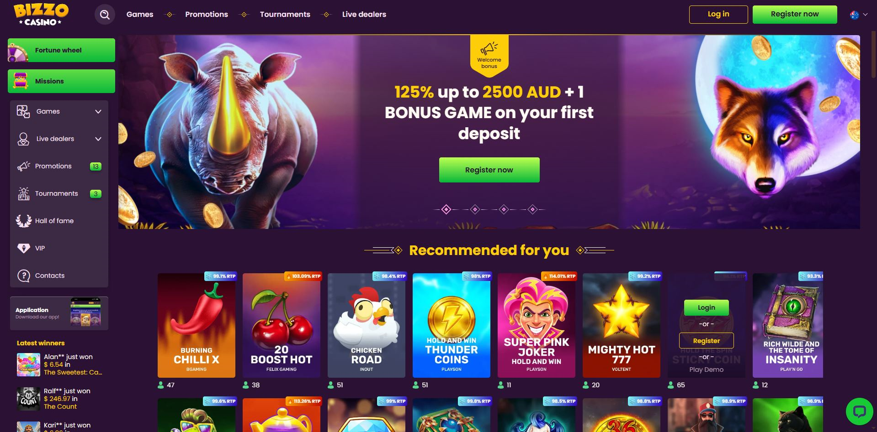Open the Fortune wheel button
The height and width of the screenshot is (432, 877).
click(61, 50)
